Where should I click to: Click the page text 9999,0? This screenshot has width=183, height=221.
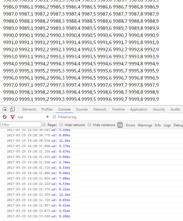[x=10, y=99]
